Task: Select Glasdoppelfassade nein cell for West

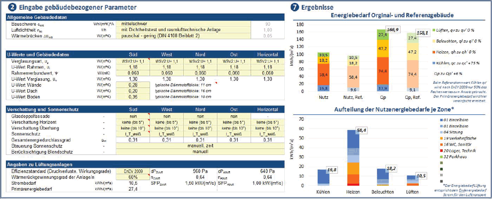Action: 167,116
